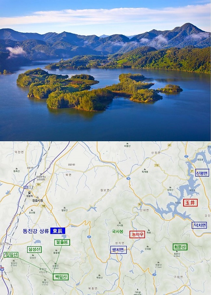The width and height of the screenshot is (211, 295).
Task: Select the route 55 road marker
Action: point(140,204)
